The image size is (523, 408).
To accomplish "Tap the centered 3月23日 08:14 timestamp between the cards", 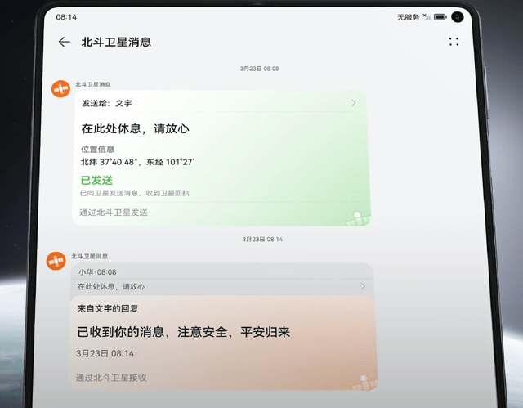I will click(x=262, y=240).
